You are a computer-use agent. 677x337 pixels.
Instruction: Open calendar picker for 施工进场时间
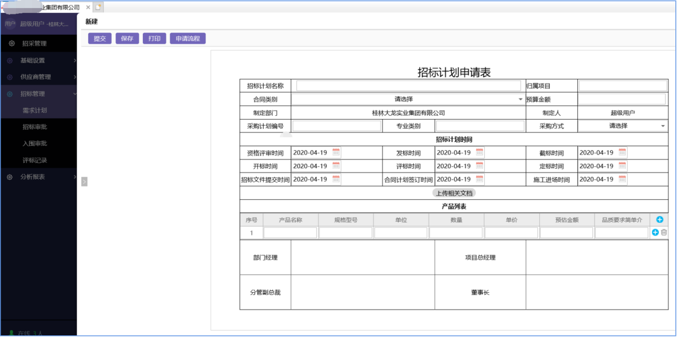(x=622, y=179)
